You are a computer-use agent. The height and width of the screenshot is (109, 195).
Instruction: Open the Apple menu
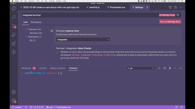(12, 1)
